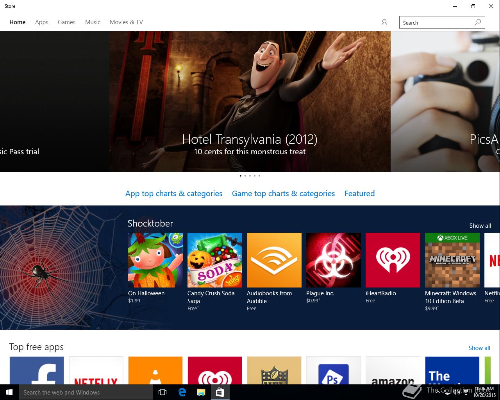This screenshot has height=400, width=500.
Task: Show all Shocktober items
Action: (x=480, y=226)
